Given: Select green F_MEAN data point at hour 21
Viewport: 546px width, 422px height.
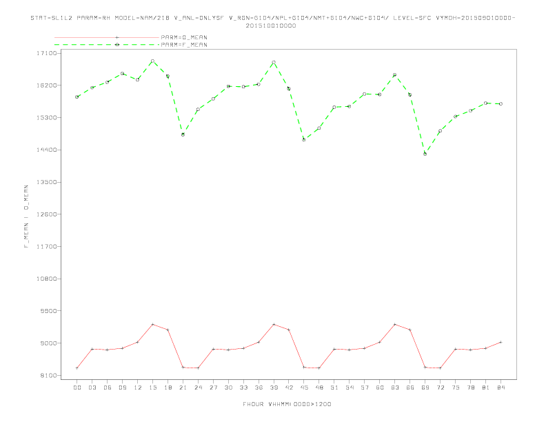Looking at the screenshot, I should point(183,134).
